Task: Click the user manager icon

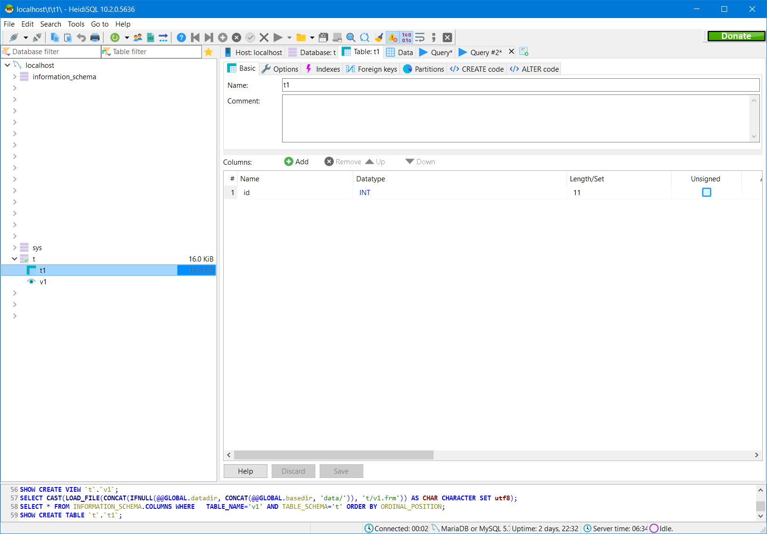Action: coord(138,37)
